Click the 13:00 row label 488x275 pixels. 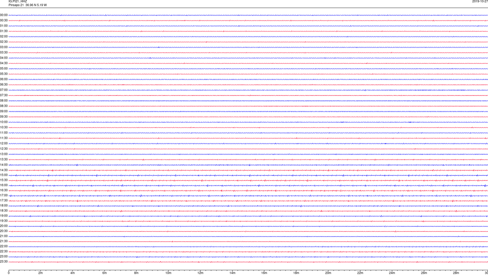[4, 154]
